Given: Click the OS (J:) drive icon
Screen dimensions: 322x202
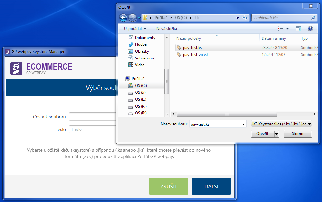Looking at the screenshot, I should [131, 93].
